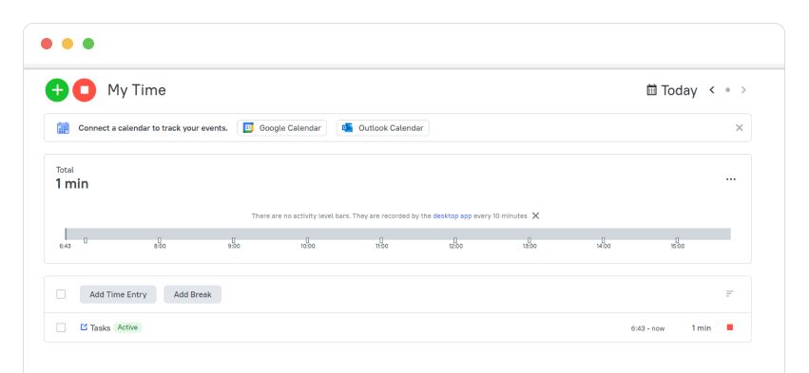Open the three-dot menu in Total panel
This screenshot has height=373, width=809.
pos(731,179)
